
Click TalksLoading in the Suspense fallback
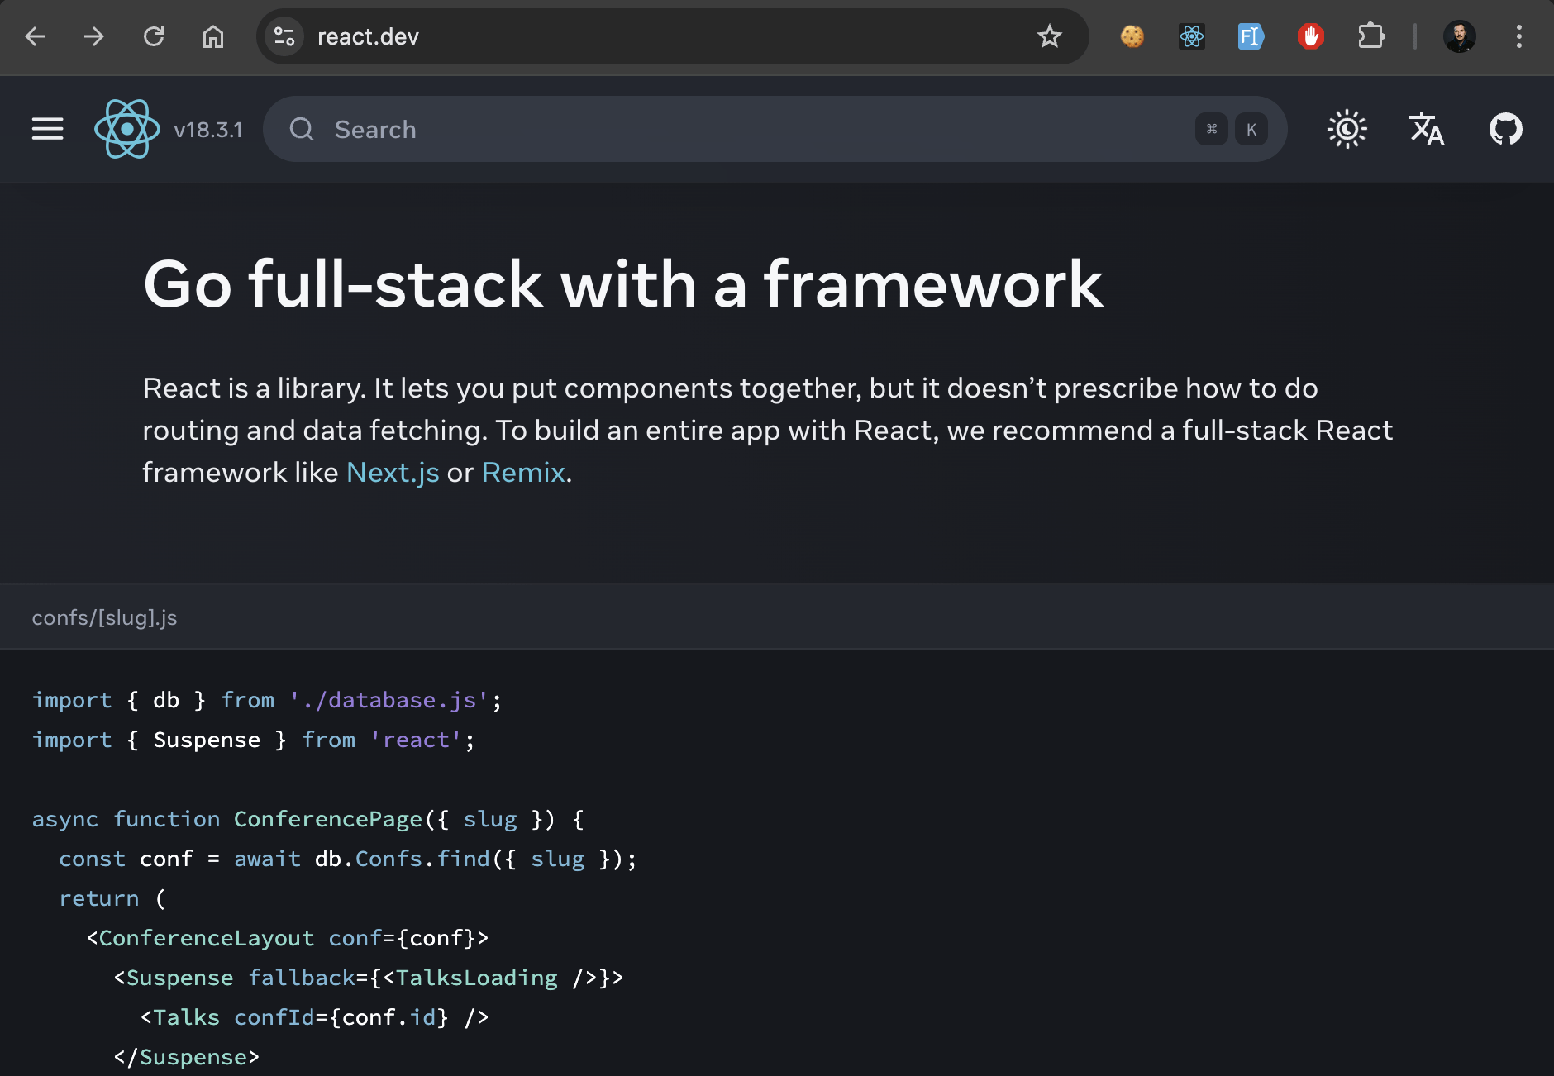pos(477,978)
